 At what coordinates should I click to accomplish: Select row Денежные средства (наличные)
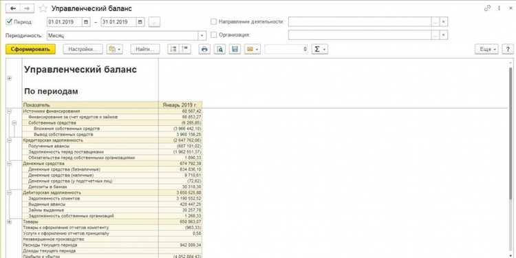point(112,175)
